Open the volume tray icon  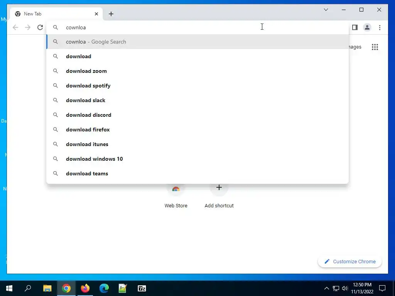pyautogui.click(x=345, y=288)
